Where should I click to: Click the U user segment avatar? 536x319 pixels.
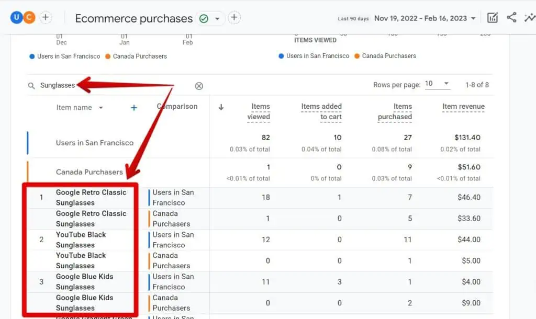16,18
